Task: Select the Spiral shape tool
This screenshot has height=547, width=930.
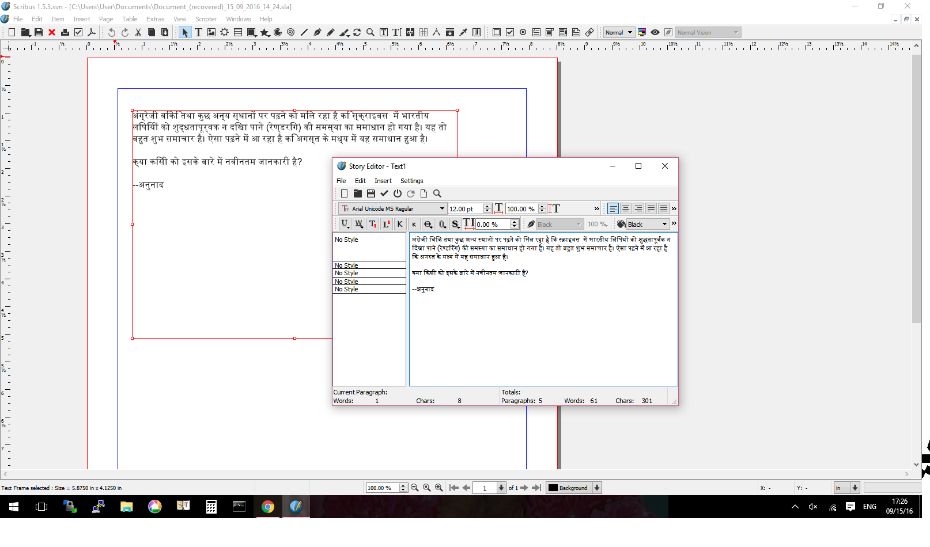Action: click(290, 32)
